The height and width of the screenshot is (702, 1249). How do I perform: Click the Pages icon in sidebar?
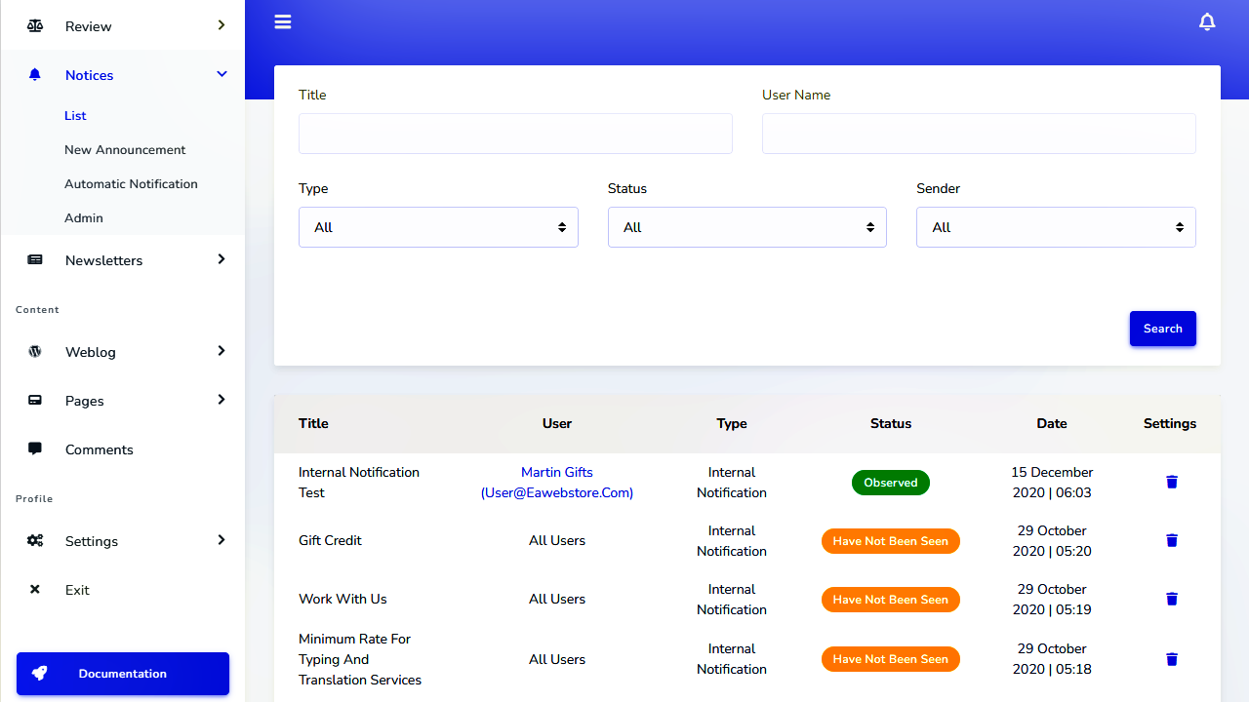[35, 401]
